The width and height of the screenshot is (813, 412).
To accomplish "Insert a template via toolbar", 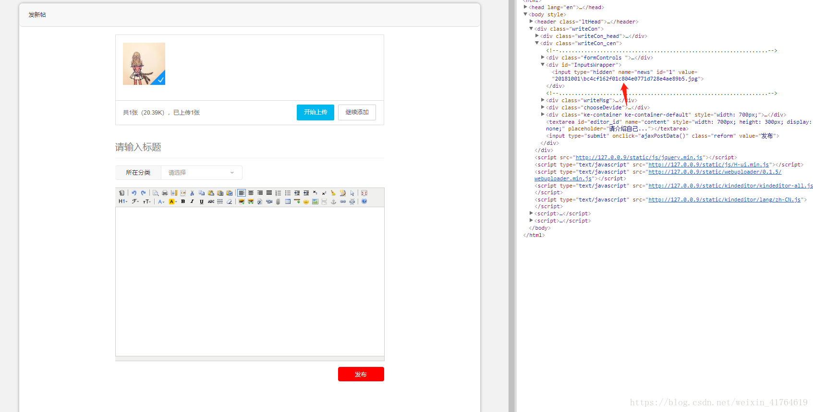I will (x=174, y=193).
